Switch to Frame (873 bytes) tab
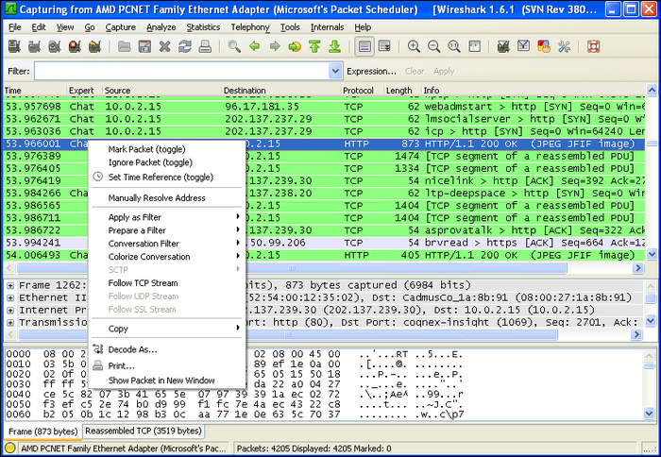The height and width of the screenshot is (457, 661). (x=43, y=432)
